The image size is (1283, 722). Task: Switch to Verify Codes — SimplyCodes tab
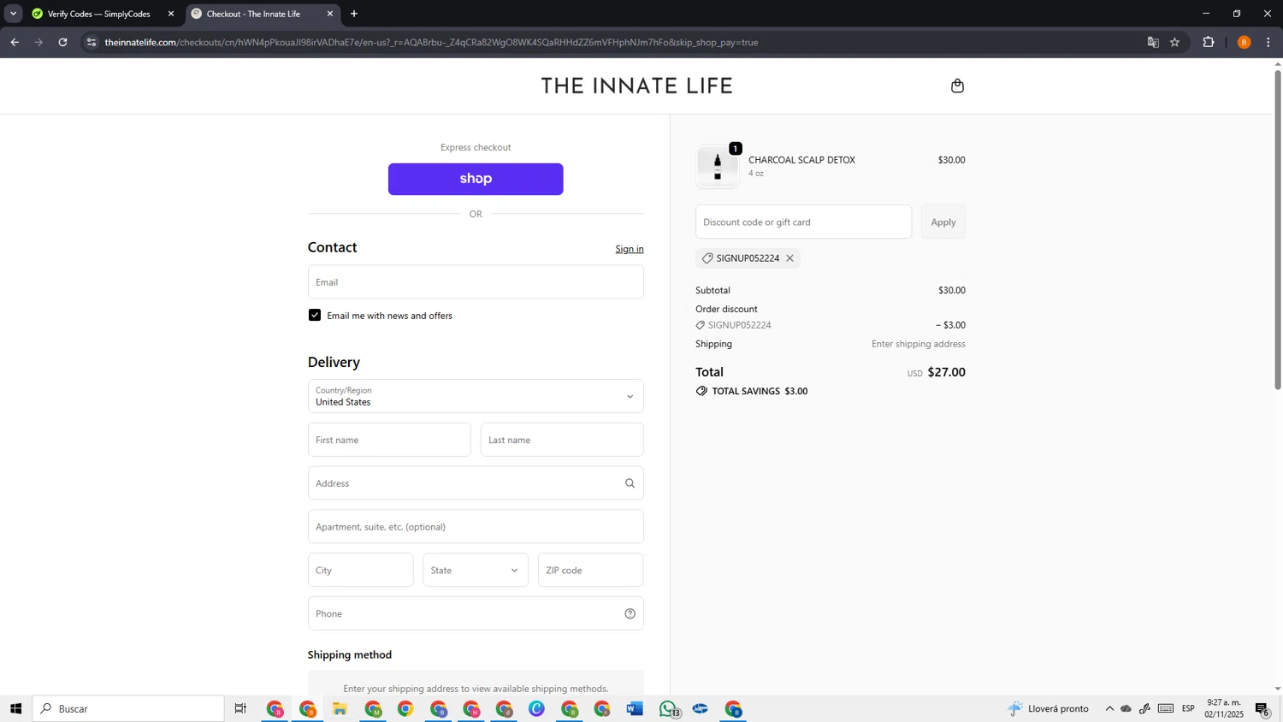98,14
